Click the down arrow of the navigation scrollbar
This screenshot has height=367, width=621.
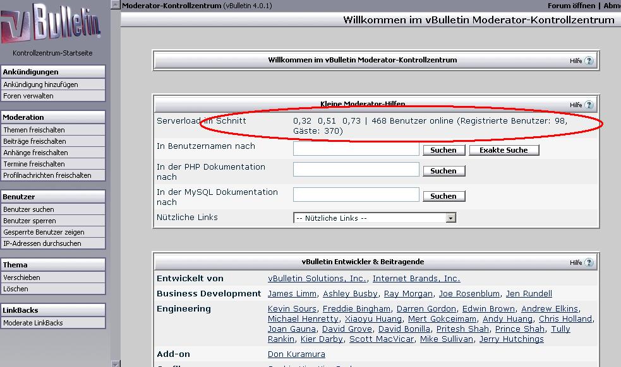[x=115, y=364]
